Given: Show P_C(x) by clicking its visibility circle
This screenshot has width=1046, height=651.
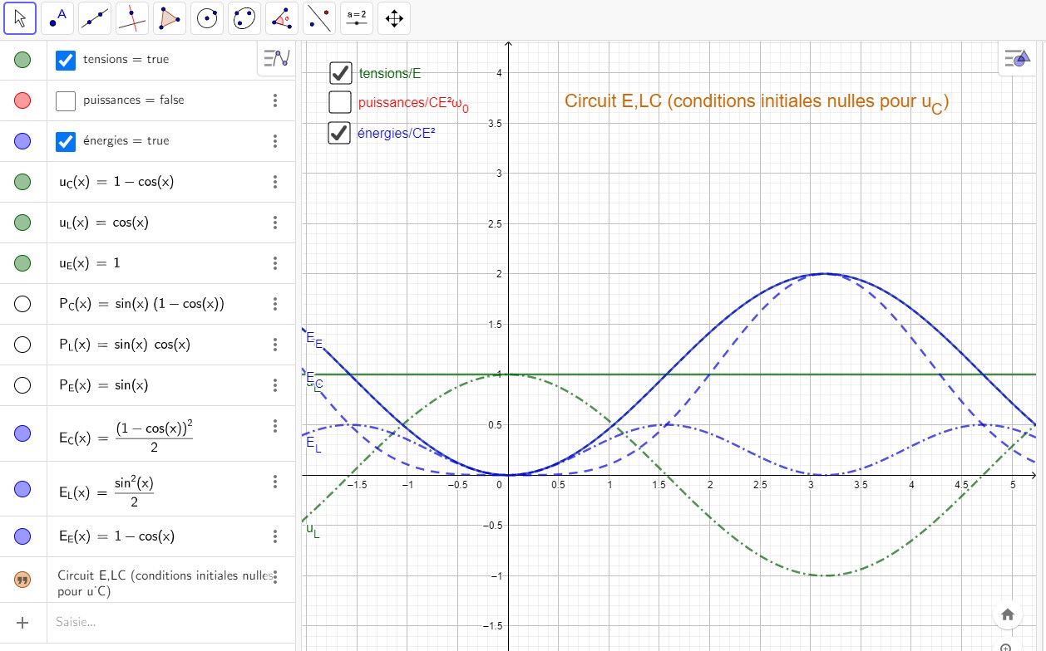Looking at the screenshot, I should point(22,304).
